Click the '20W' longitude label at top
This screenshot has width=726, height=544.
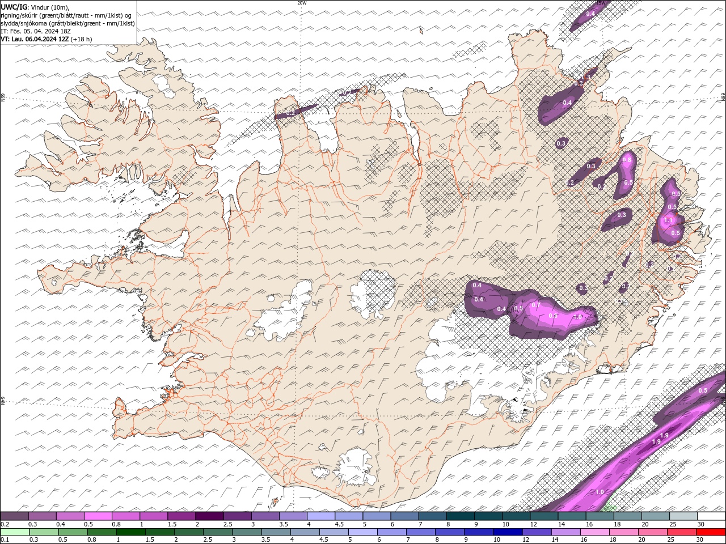pyautogui.click(x=302, y=3)
